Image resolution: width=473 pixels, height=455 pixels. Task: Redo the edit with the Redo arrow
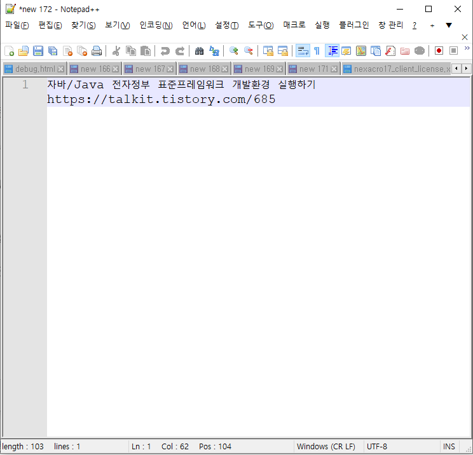click(180, 51)
